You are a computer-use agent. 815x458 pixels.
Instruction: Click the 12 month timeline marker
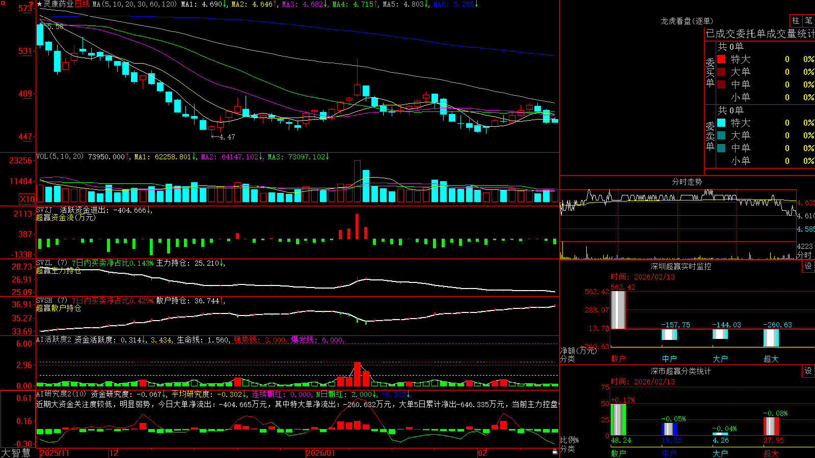[x=114, y=453]
